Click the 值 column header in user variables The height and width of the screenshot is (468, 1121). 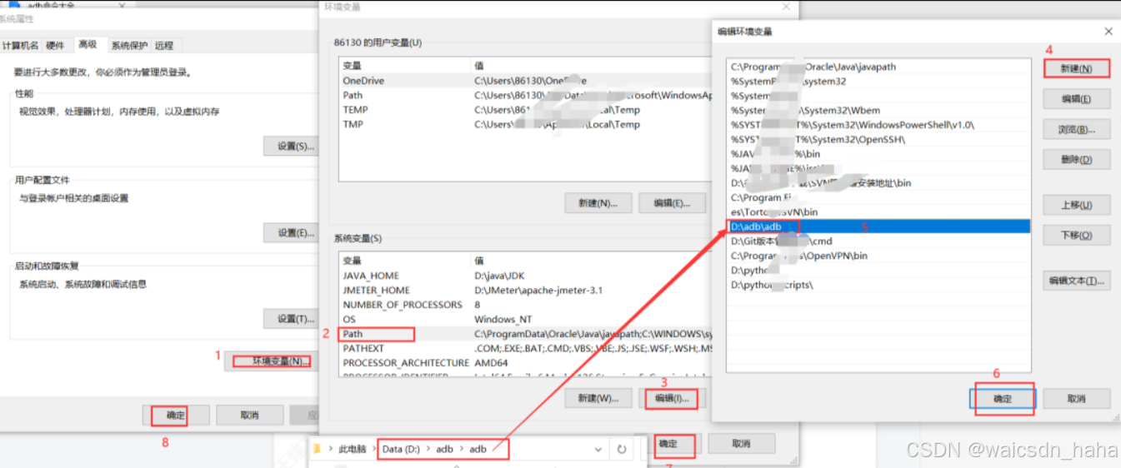[593, 65]
